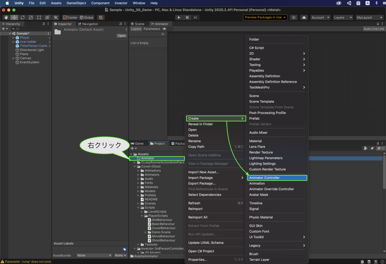Click the Search by Label tag icon
This screenshot has height=264, width=386.
372,148
